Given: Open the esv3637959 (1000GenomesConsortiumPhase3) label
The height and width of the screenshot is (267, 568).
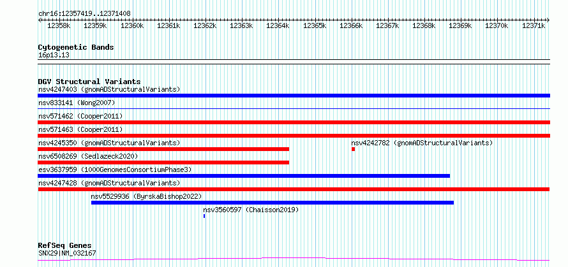Looking at the screenshot, I should tap(115, 170).
